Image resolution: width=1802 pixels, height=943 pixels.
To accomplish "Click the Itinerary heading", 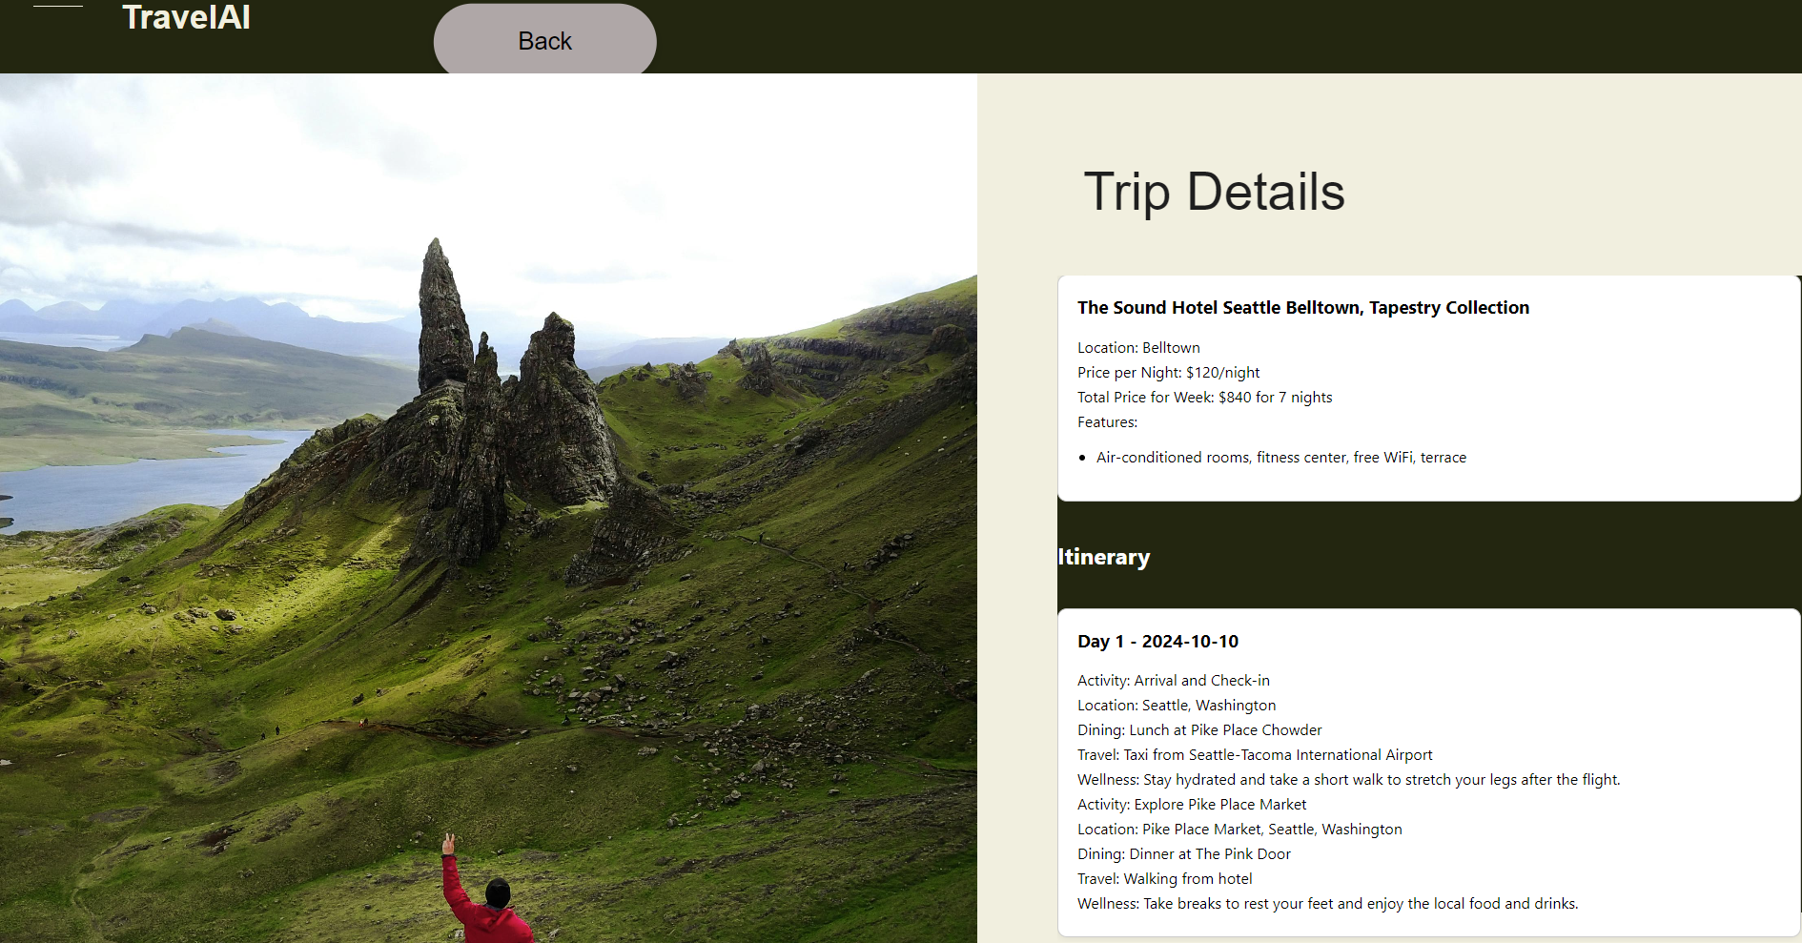I will (1103, 557).
